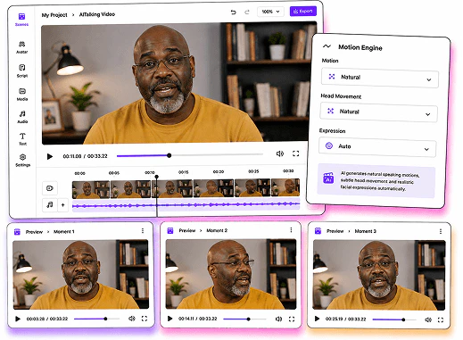The image size is (463, 340).
Task: Click the Moment 2 video thumbnail
Action: click(x=231, y=274)
